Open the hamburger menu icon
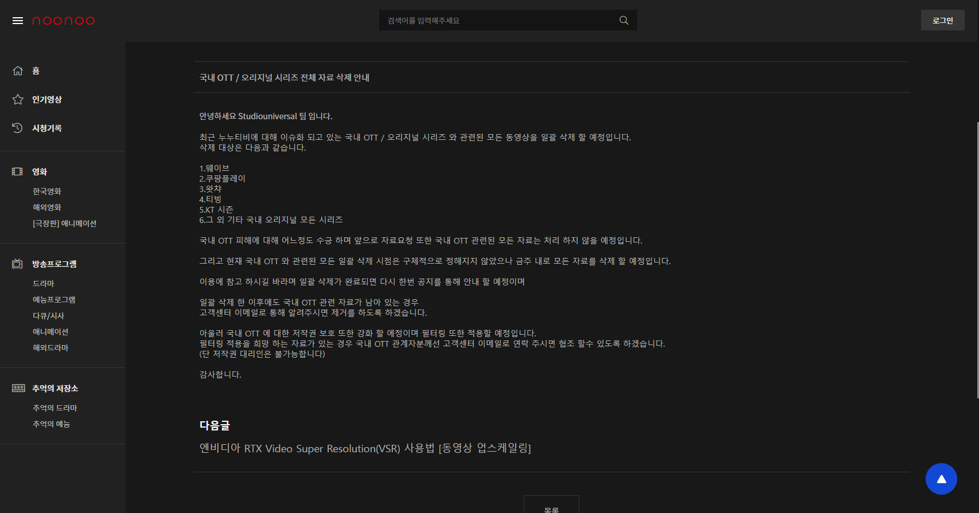Image resolution: width=979 pixels, height=513 pixels. [x=18, y=21]
